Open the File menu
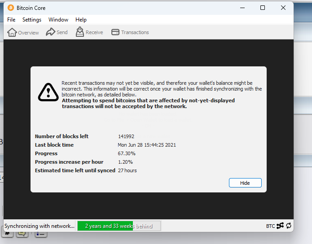This screenshot has width=312, height=244. click(11, 20)
